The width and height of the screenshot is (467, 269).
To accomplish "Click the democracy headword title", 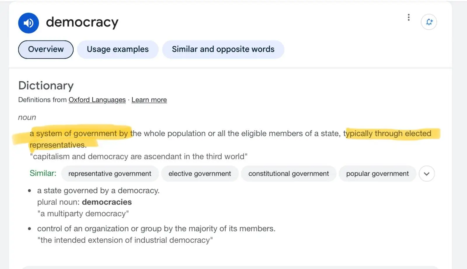I will (82, 22).
